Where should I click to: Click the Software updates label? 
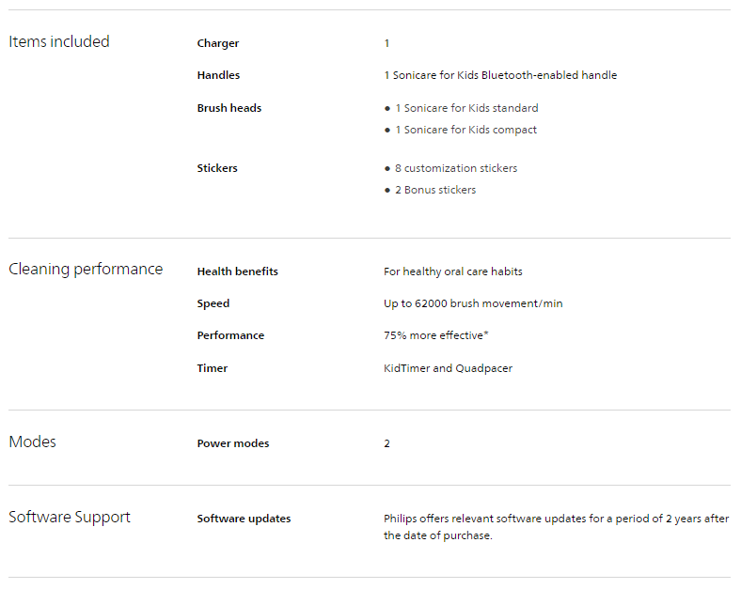244,519
